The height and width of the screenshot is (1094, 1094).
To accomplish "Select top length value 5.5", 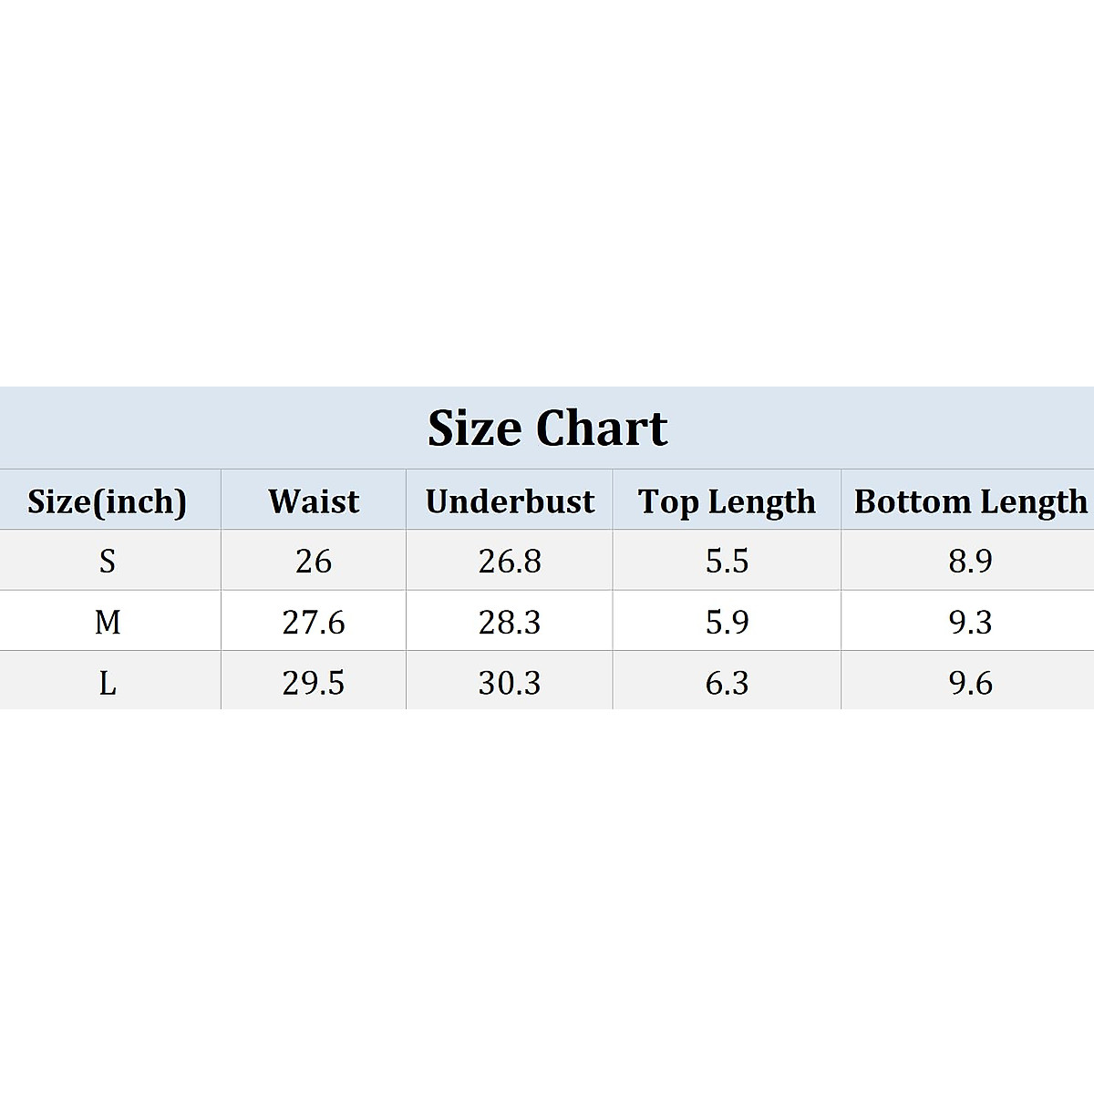I will (x=727, y=561).
